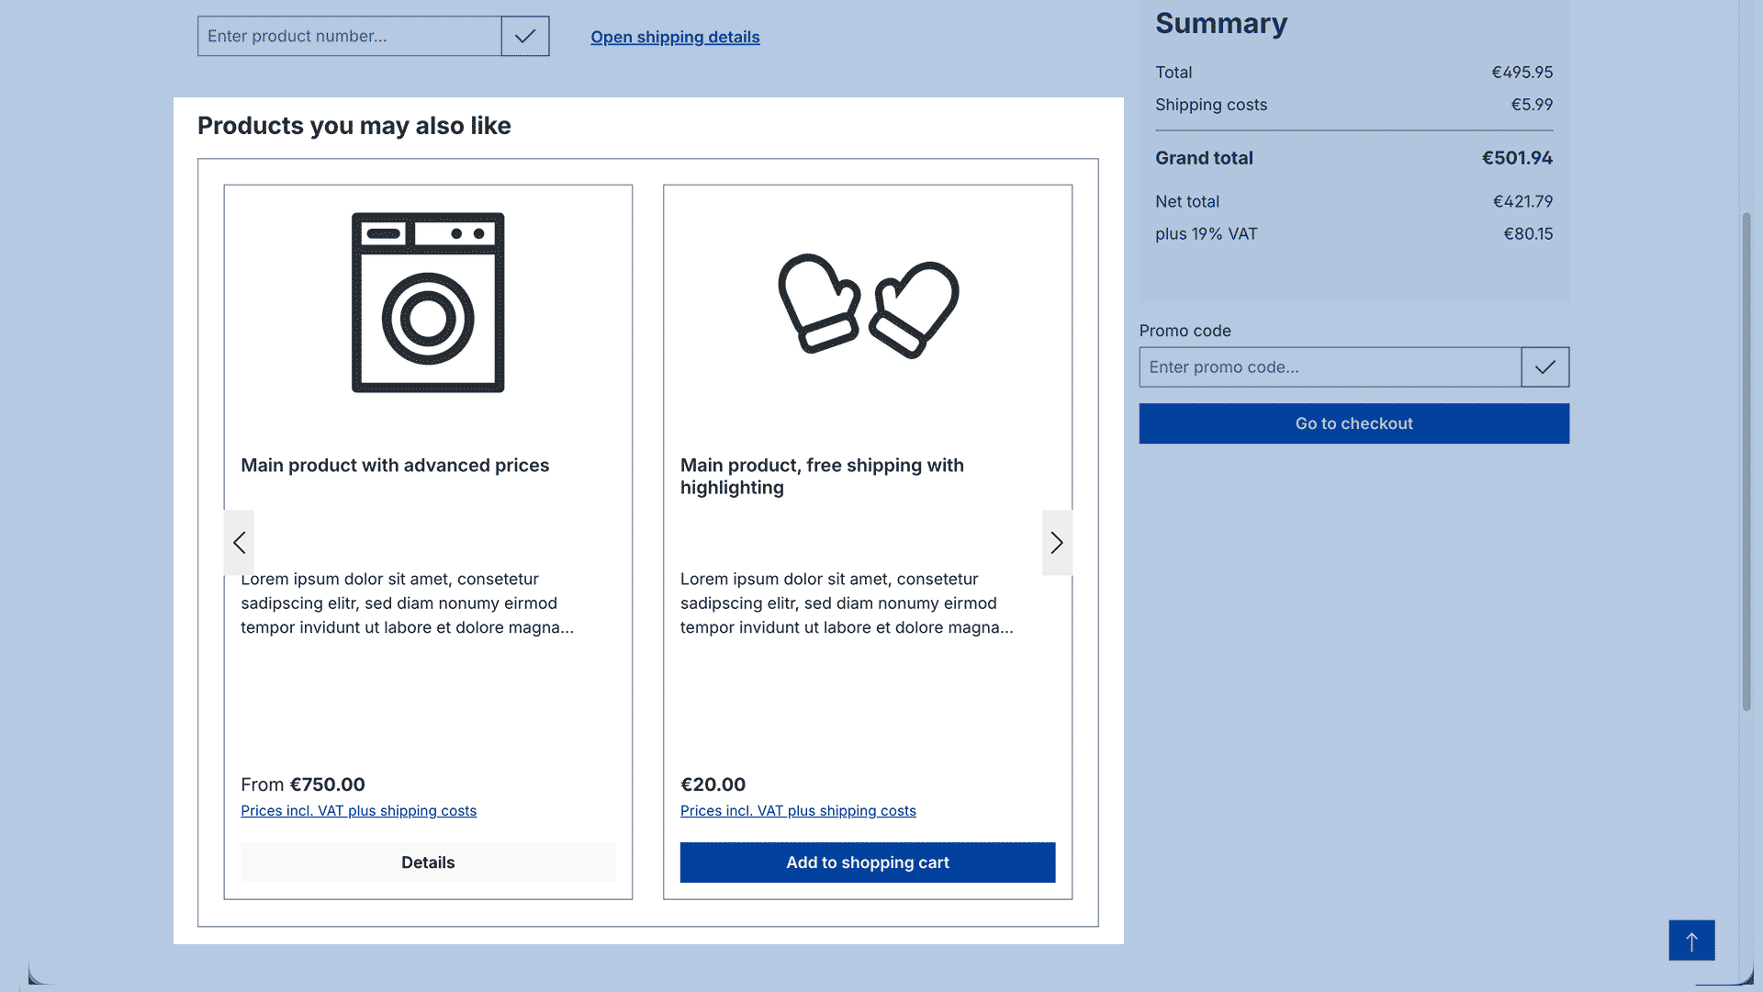Click scroll to top arrow button

(1691, 941)
